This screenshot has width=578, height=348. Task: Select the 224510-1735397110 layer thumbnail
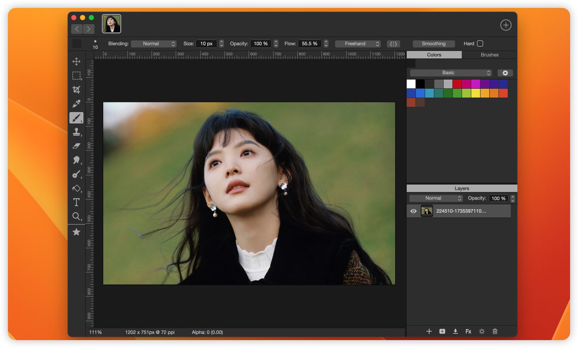pos(427,211)
